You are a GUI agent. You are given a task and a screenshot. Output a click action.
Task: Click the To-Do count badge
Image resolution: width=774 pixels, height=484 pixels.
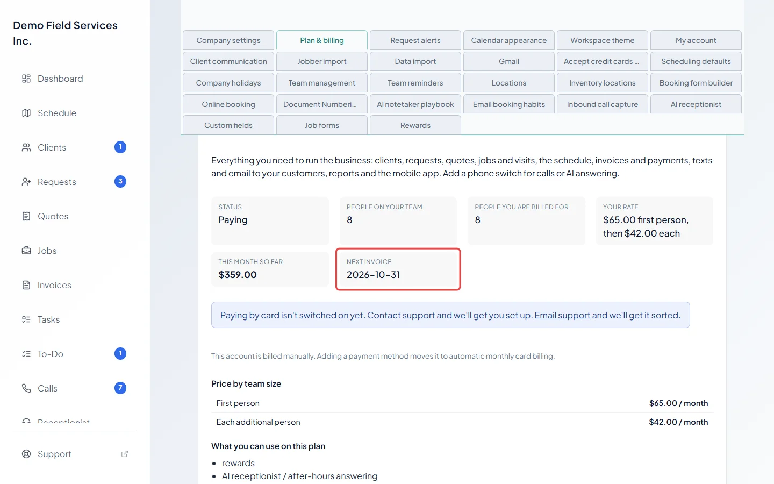(x=120, y=353)
